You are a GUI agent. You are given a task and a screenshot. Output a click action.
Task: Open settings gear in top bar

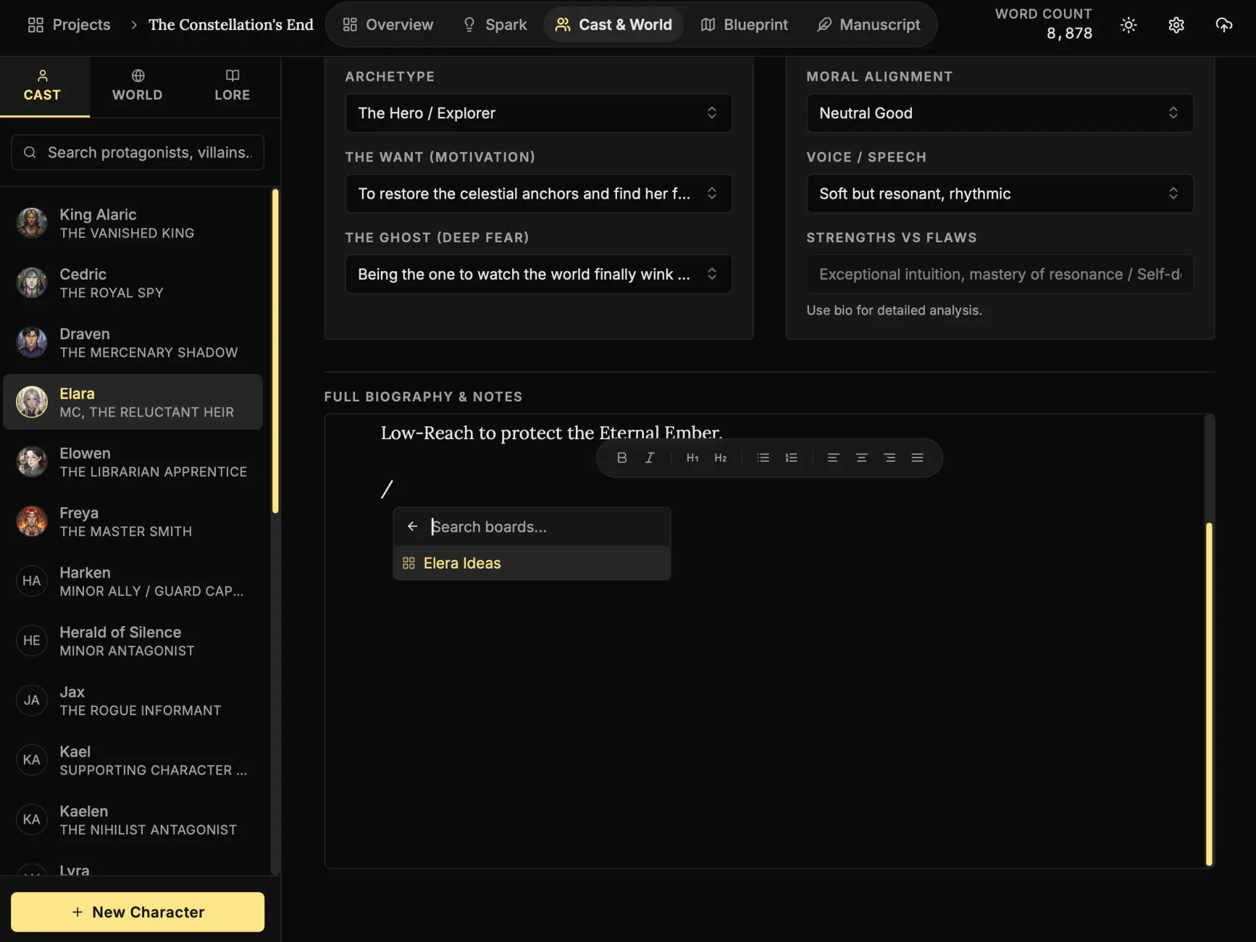(x=1176, y=25)
